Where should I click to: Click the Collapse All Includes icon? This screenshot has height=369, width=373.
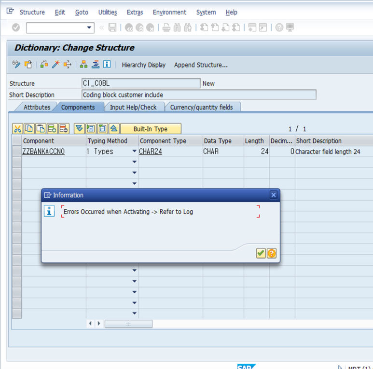[x=114, y=129]
